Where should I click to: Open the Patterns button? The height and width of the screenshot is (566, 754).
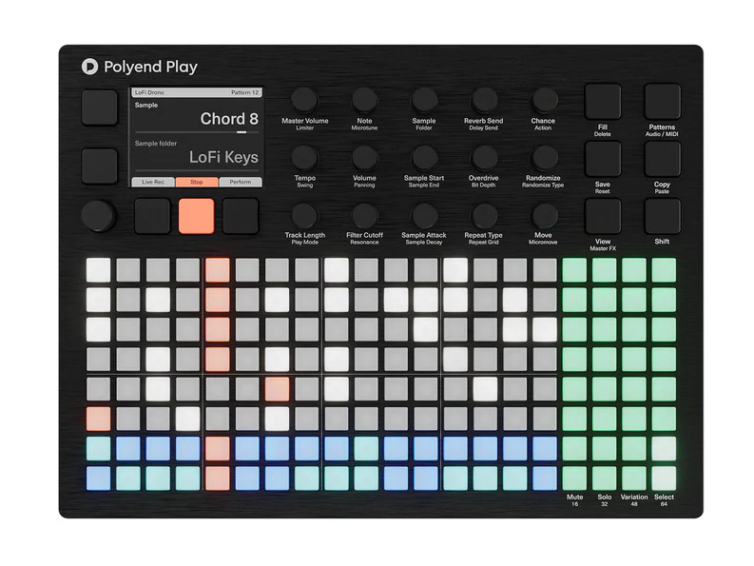click(662, 102)
